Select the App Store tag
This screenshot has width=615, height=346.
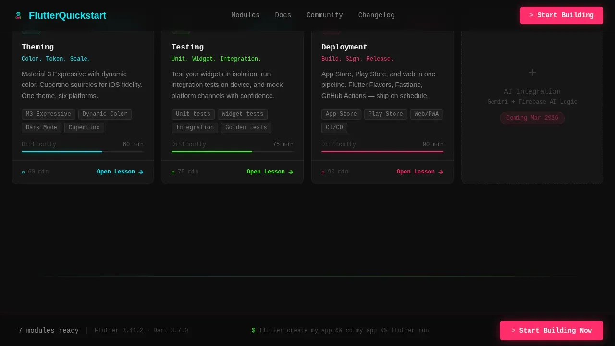341,114
